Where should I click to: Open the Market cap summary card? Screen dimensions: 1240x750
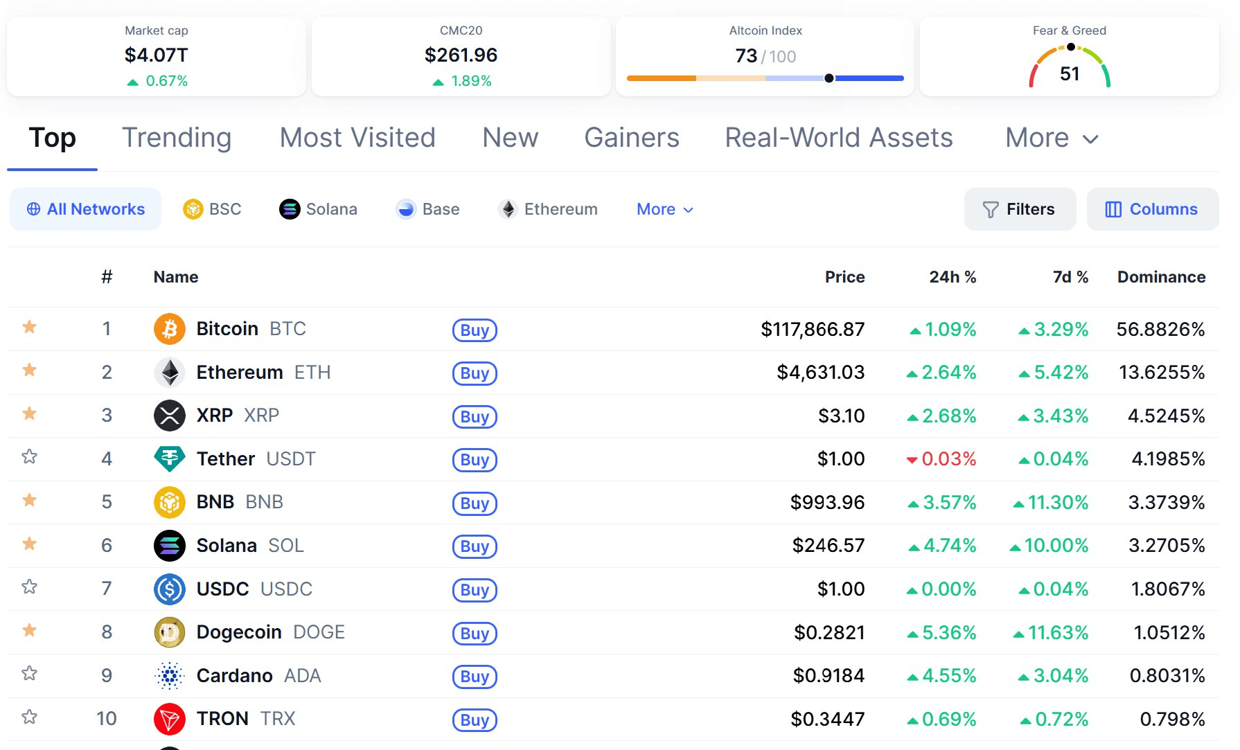(x=157, y=56)
